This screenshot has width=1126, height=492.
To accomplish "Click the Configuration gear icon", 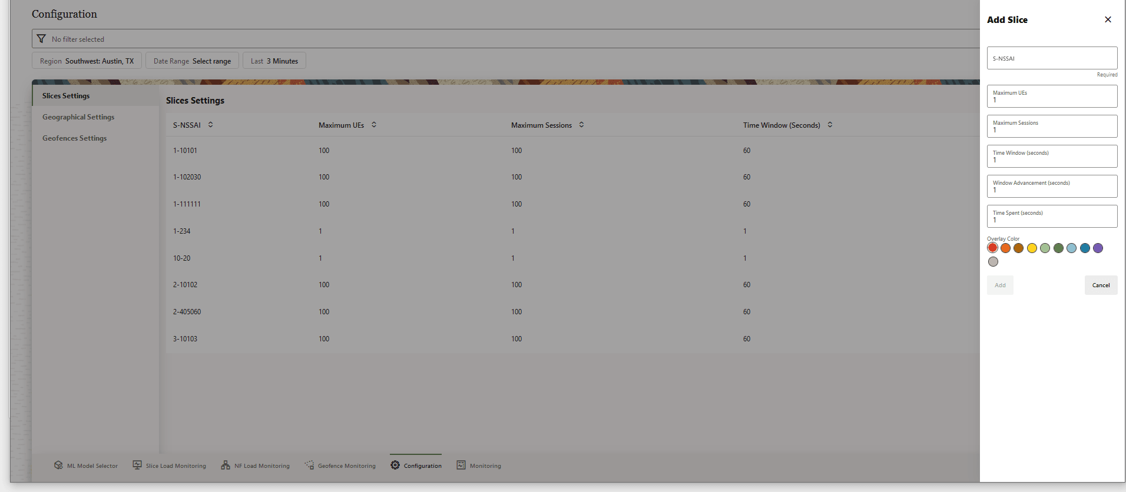I will (x=395, y=465).
